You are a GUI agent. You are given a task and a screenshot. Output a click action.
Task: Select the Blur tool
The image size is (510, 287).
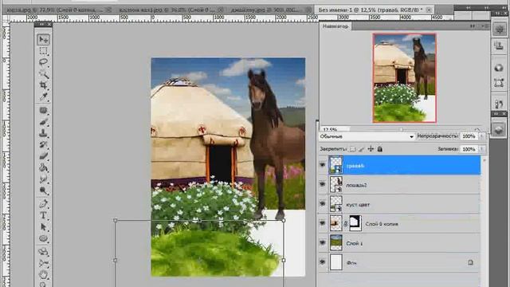(43, 179)
